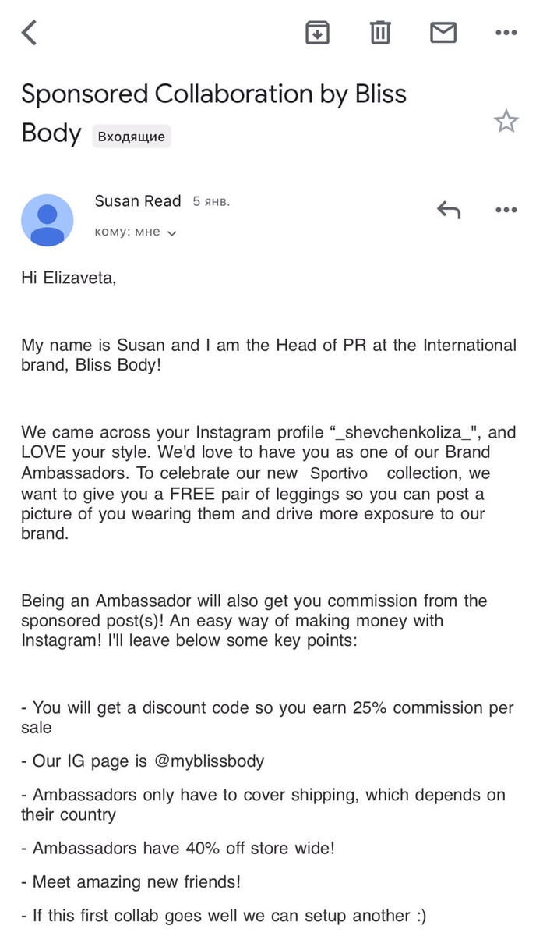
Task: Reply using the curved arrow icon
Action: pos(448,210)
